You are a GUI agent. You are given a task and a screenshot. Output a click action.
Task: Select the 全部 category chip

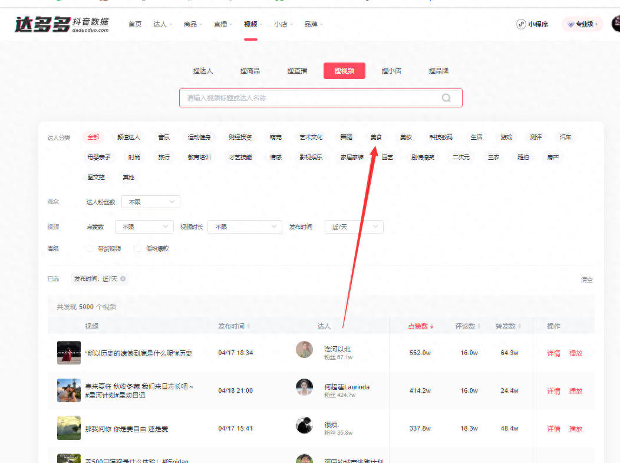pyautogui.click(x=93, y=137)
